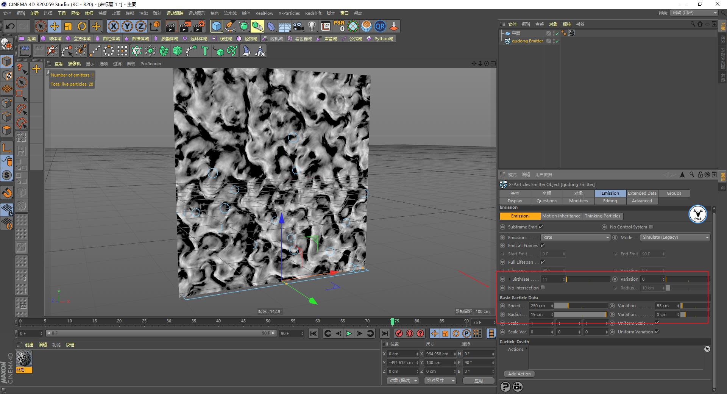The image size is (727, 394).
Task: Switch to the Extended Data tab
Action: point(642,193)
